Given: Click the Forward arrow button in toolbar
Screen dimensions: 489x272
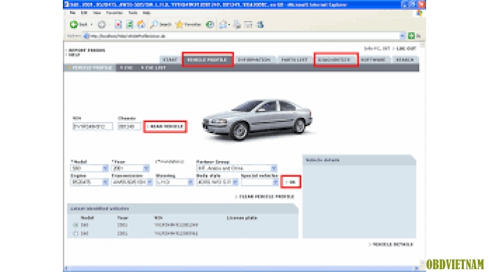Looking at the screenshot, I should tap(102, 24).
